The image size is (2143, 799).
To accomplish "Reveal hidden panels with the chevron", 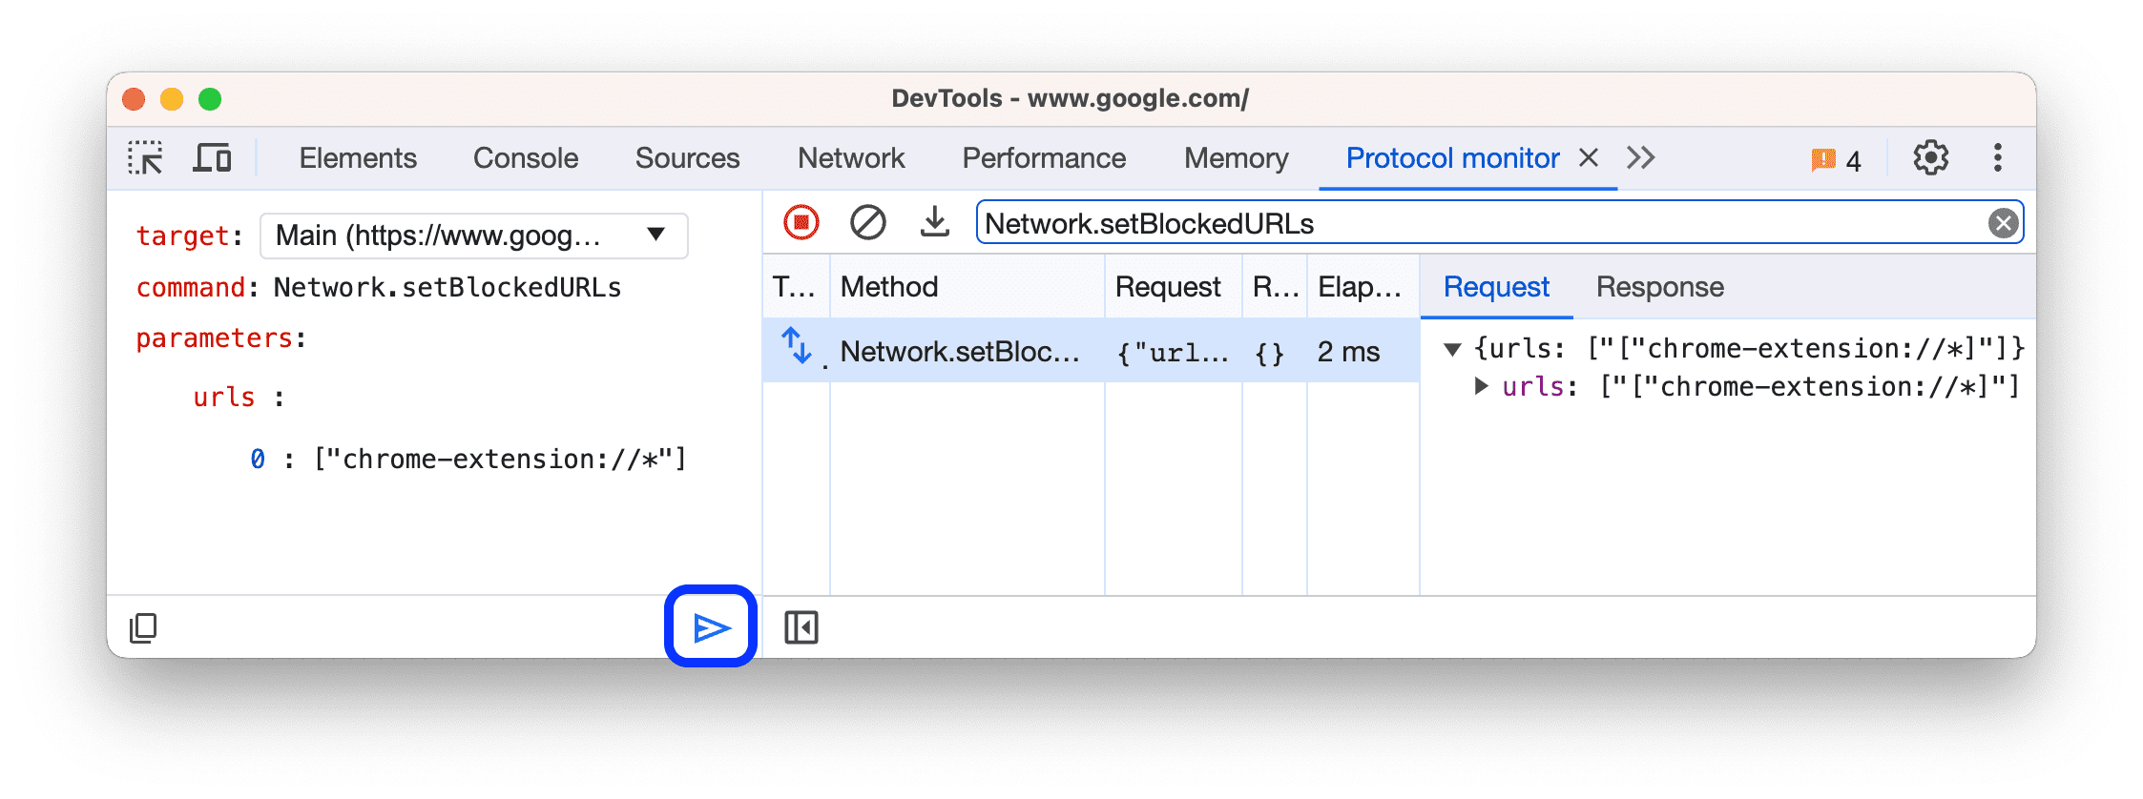I will coord(1641,157).
